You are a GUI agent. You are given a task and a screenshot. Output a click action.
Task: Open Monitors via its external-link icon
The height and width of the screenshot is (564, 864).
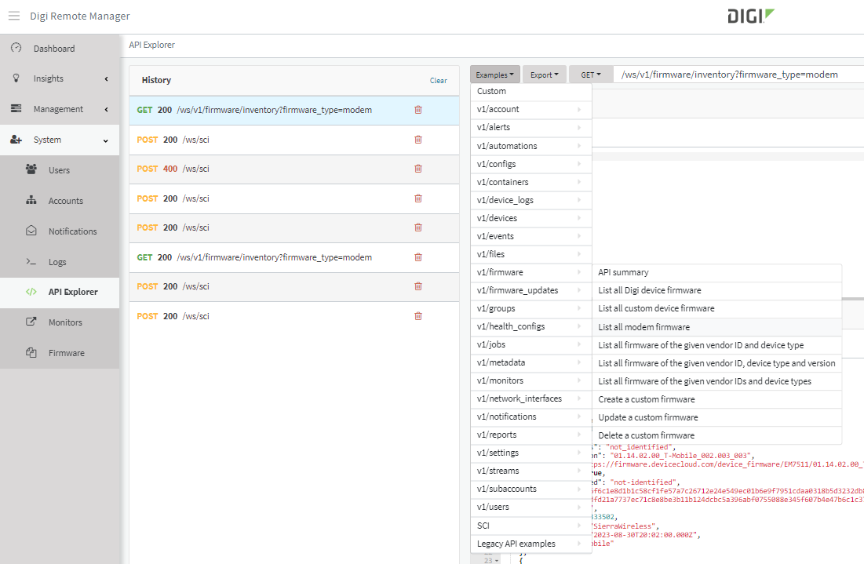click(31, 322)
